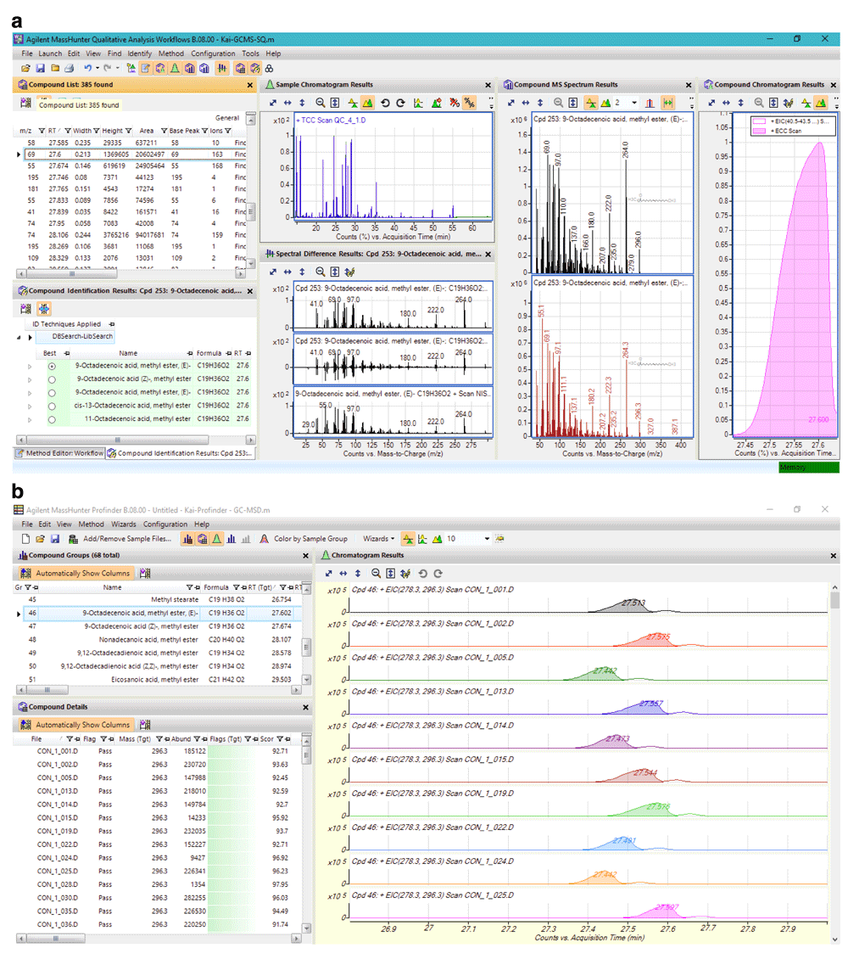Zoom out in Compound Chromatogram Results panel

pyautogui.click(x=759, y=103)
